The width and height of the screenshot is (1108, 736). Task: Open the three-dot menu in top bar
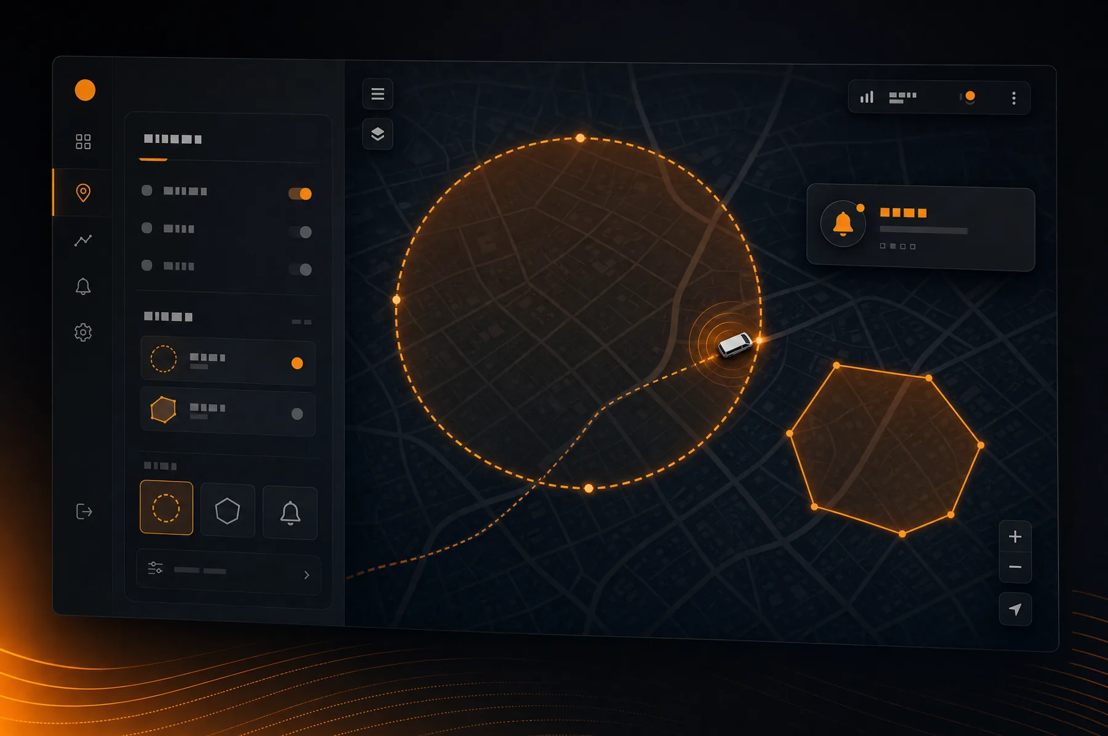click(1014, 98)
